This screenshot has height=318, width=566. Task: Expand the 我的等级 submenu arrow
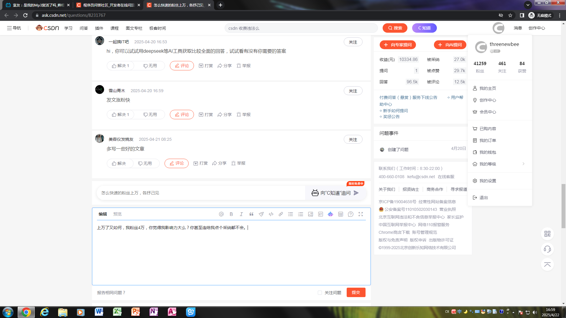click(524, 164)
